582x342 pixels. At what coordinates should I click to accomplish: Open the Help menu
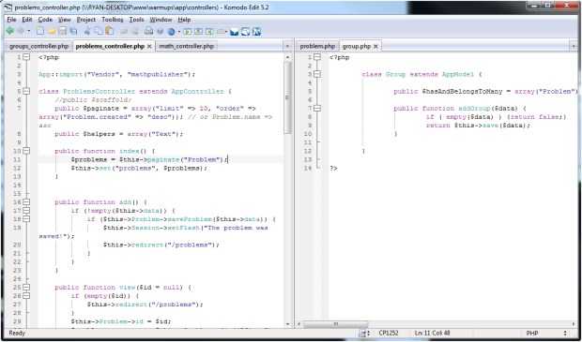click(x=184, y=20)
